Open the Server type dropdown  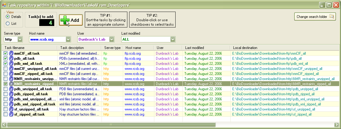20,39
